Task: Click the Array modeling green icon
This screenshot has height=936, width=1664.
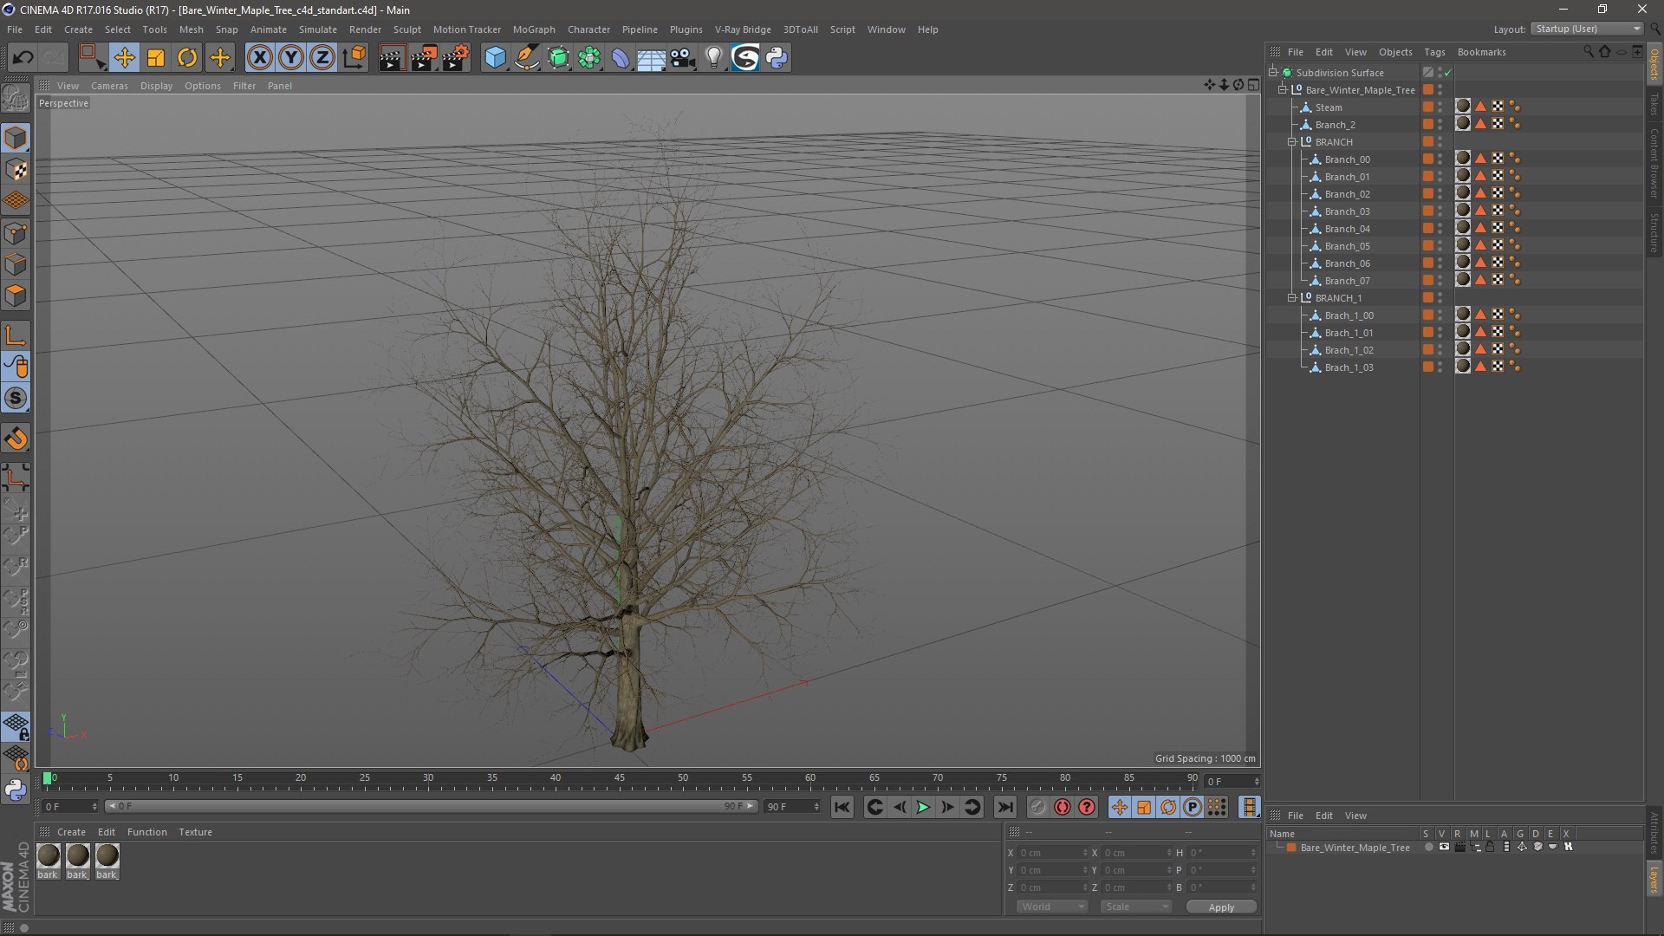Action: click(589, 58)
